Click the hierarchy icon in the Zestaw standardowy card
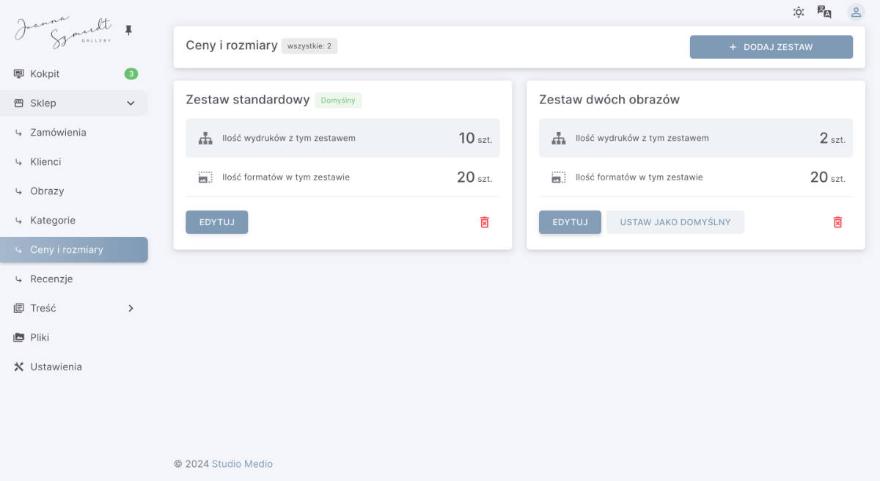The width and height of the screenshot is (880, 481). coord(205,138)
